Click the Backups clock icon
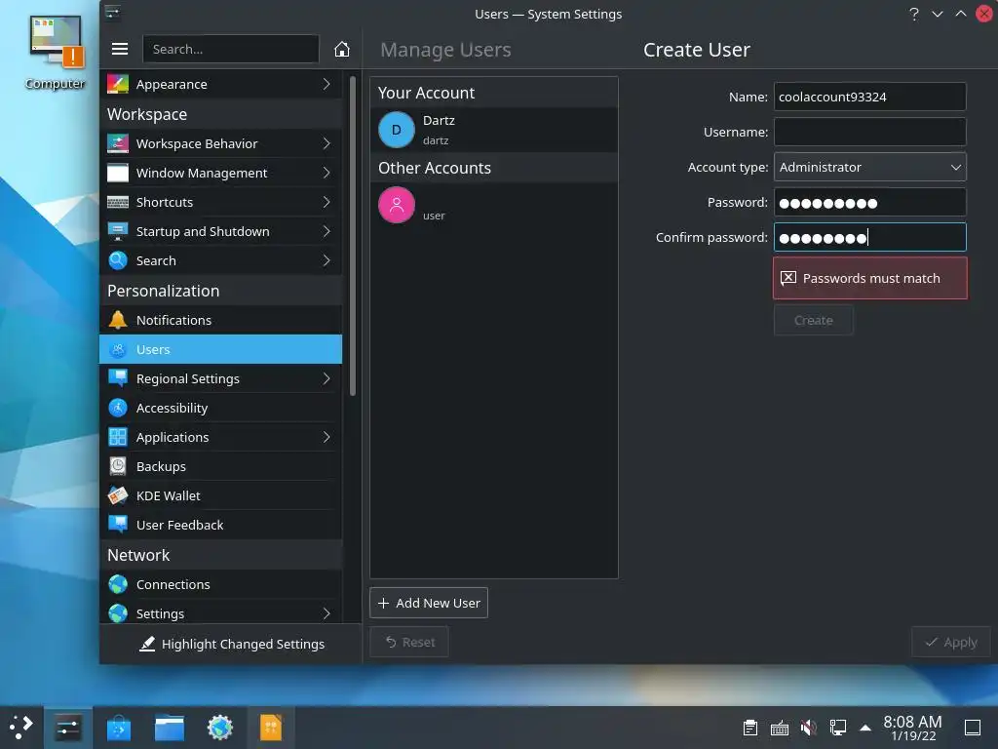 [118, 466]
